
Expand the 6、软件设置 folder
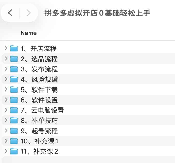[x=6, y=100]
